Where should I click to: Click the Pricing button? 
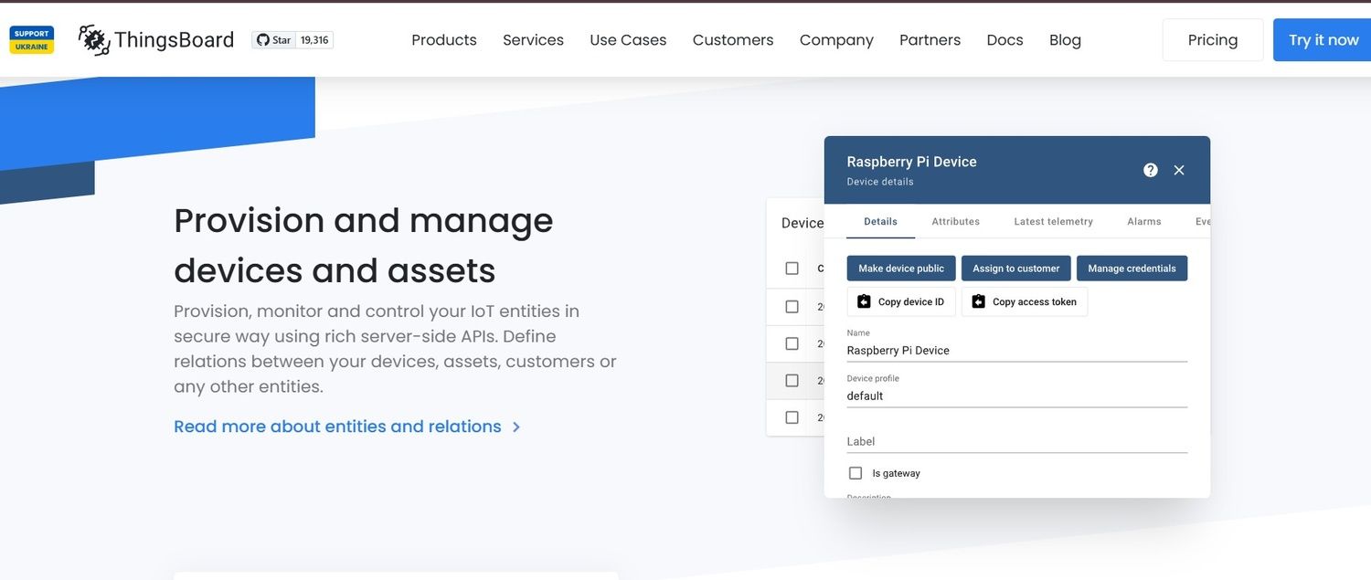click(x=1213, y=40)
